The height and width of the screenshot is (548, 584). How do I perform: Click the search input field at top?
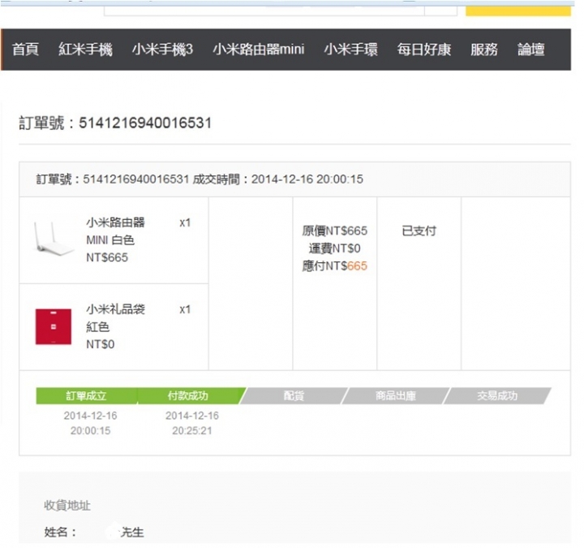(x=264, y=11)
